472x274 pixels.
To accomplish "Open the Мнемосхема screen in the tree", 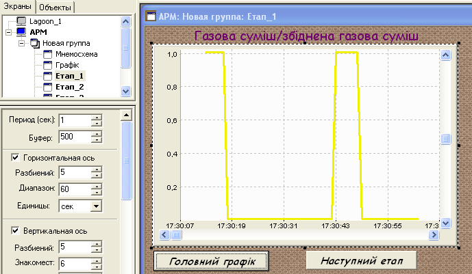I will (x=77, y=54).
